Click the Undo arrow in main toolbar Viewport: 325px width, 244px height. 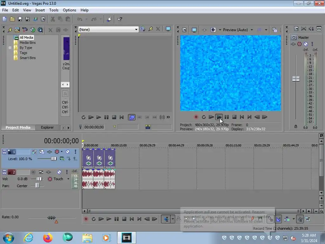80,19
